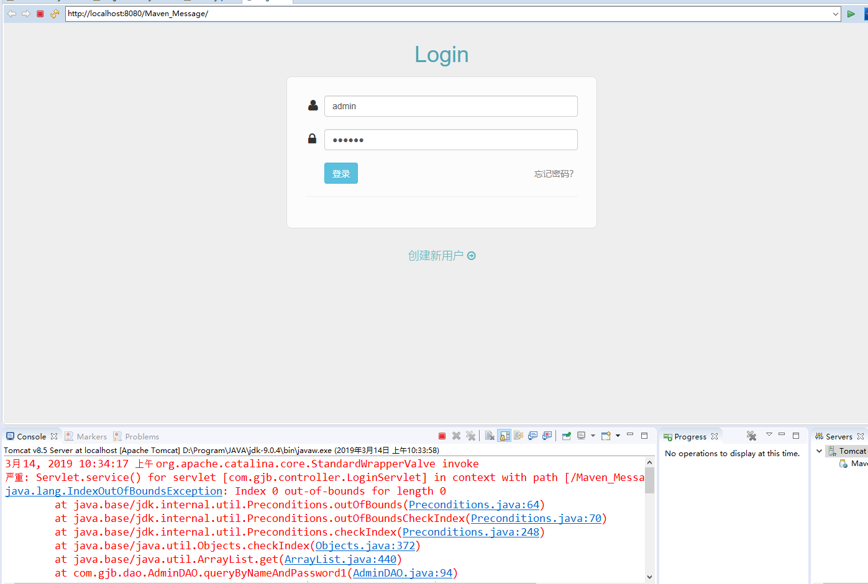This screenshot has height=584, width=868.
Task: Click the Tomcat v8.5 Server console description
Action: 221,451
